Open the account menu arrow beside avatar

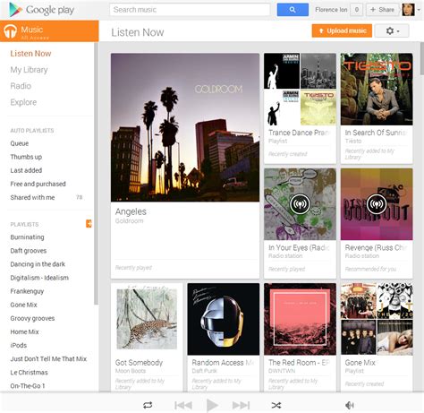(419, 10)
